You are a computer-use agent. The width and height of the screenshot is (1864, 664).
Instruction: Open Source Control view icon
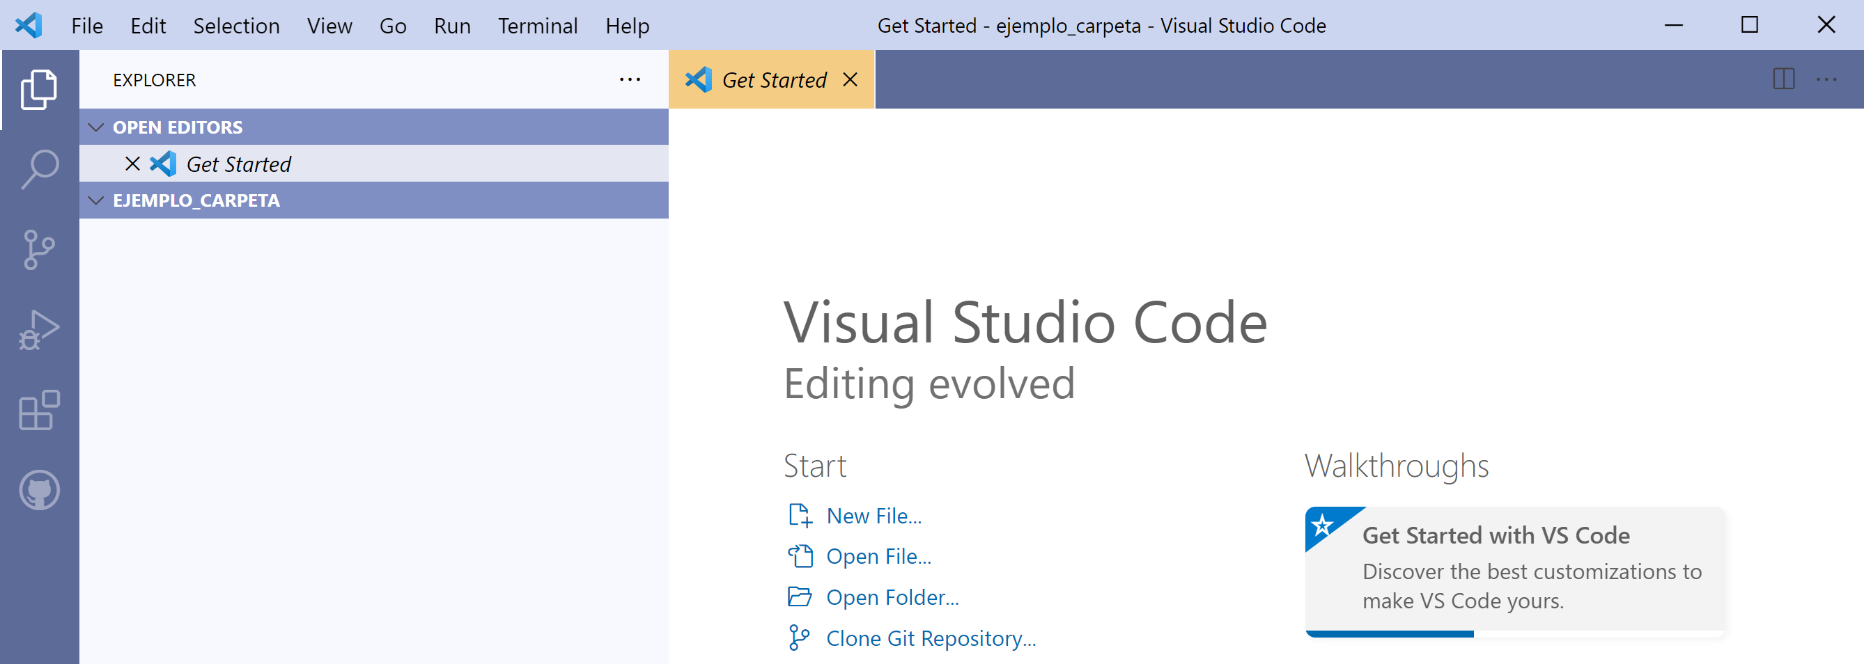pyautogui.click(x=39, y=251)
